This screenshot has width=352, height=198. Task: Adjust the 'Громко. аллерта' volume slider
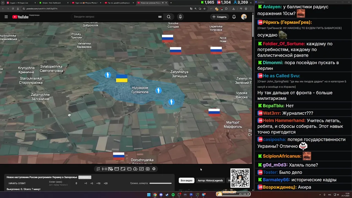pyautogui.click(x=161, y=183)
